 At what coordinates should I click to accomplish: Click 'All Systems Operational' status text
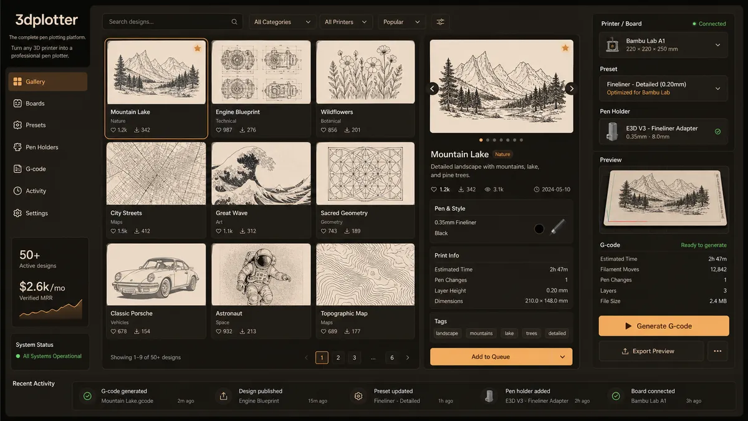pos(52,356)
